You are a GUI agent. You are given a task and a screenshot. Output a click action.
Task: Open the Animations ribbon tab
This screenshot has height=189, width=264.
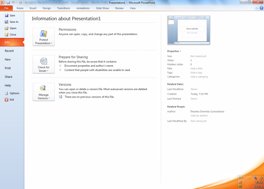(x=83, y=8)
